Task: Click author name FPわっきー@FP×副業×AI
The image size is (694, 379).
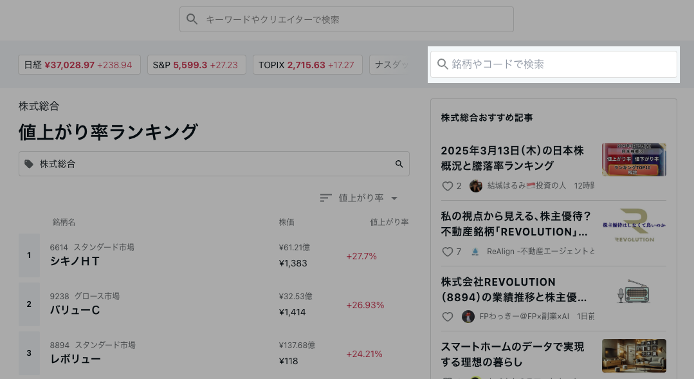Action: point(524,317)
